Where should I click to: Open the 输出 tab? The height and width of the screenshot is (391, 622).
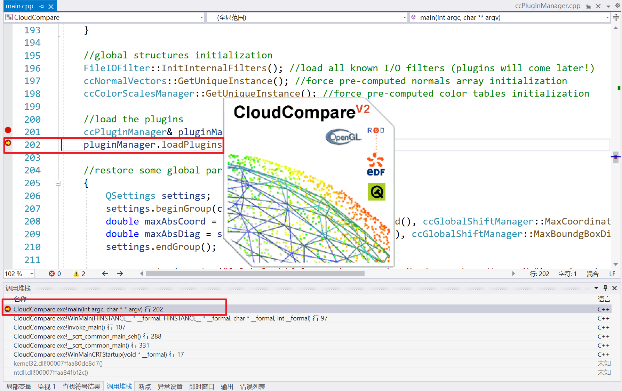pyautogui.click(x=227, y=386)
